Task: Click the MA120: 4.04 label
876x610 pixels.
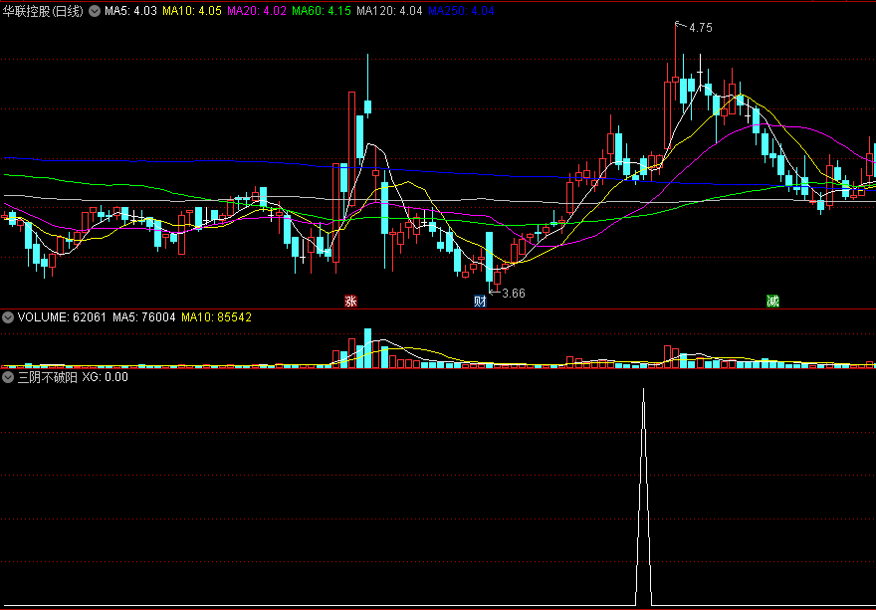Action: (389, 11)
